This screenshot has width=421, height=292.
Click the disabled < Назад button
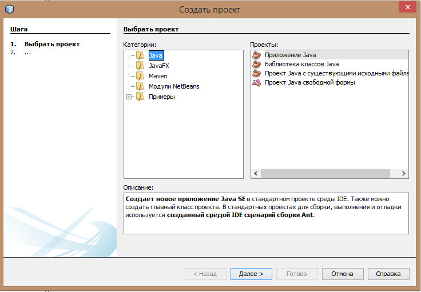[x=205, y=274]
